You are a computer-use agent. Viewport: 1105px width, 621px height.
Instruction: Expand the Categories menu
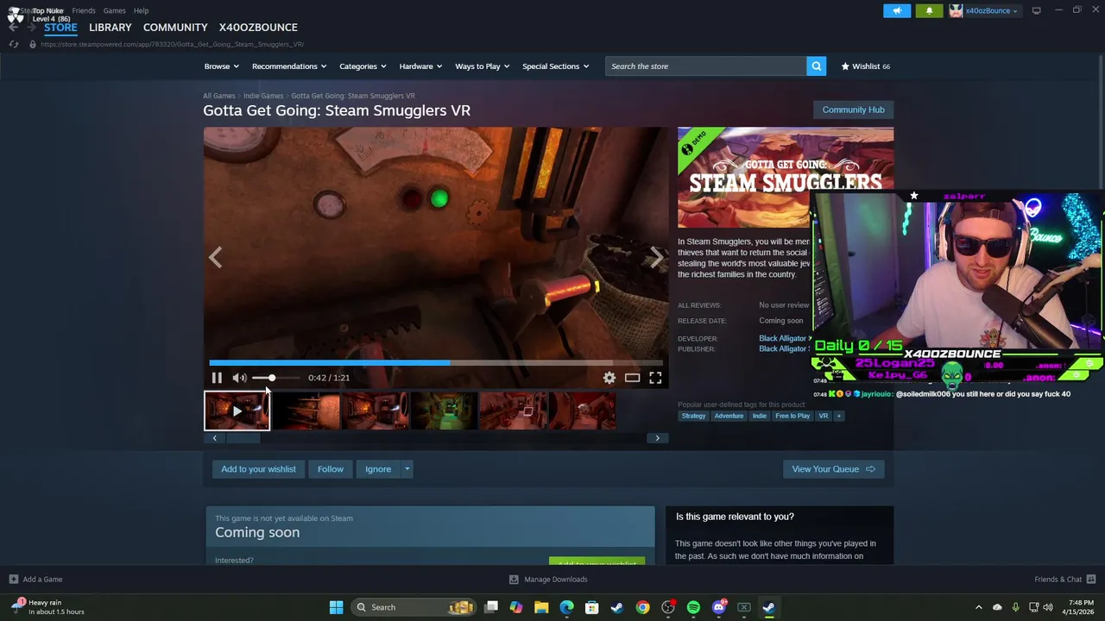363,66
